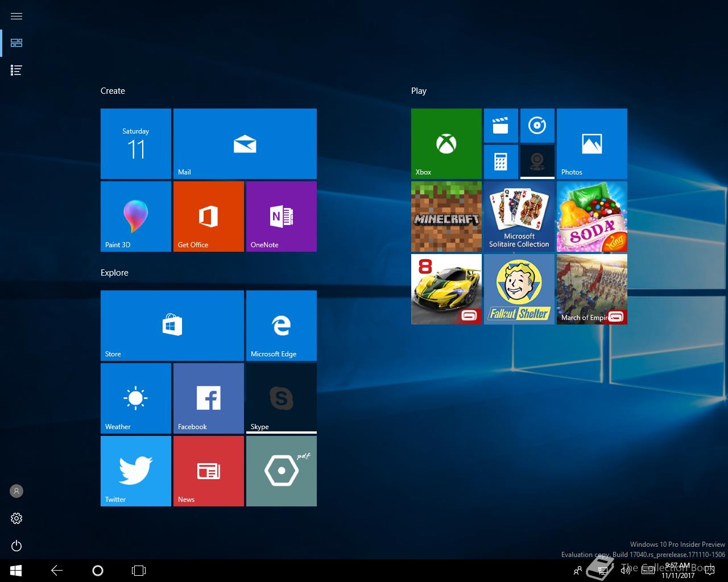Open the News tile
Image resolution: width=728 pixels, height=582 pixels.
209,471
